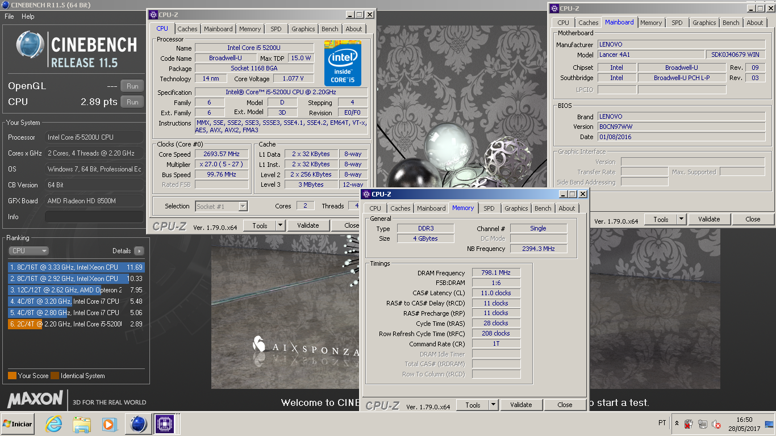This screenshot has width=776, height=436.
Task: Click Validate in Mainboard window
Action: pyautogui.click(x=709, y=219)
